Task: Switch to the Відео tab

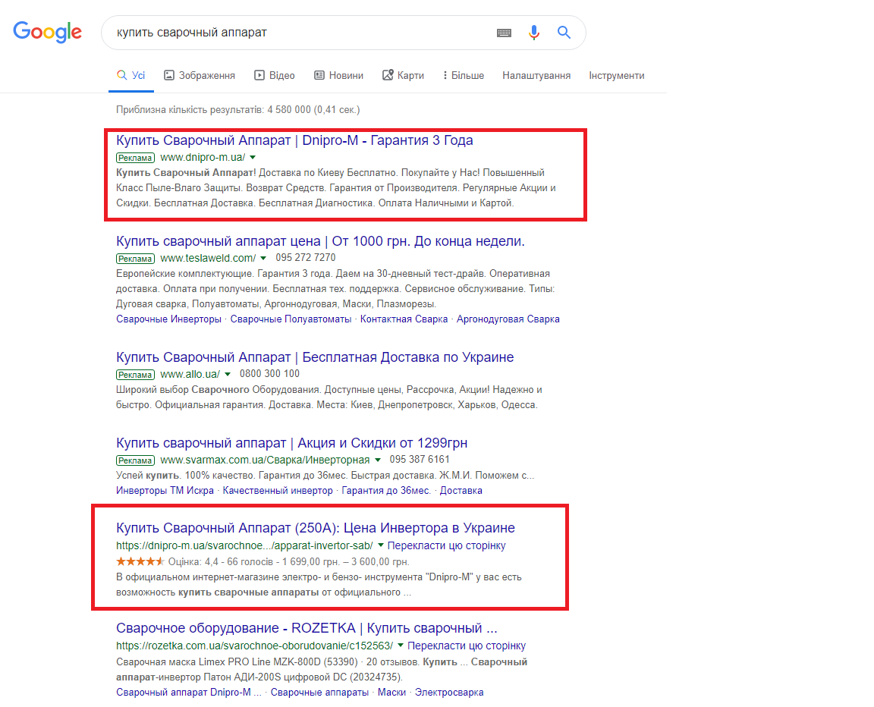Action: pos(275,75)
